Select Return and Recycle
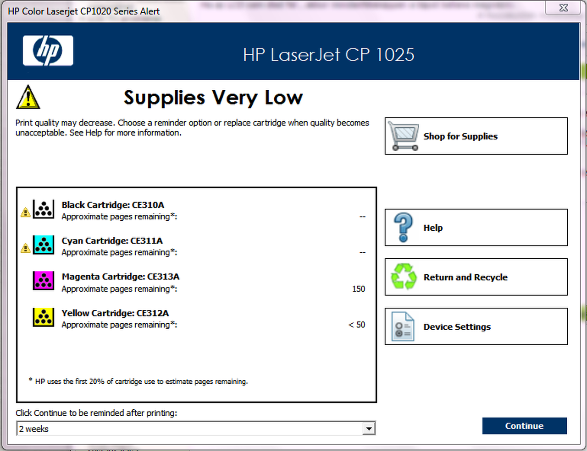The height and width of the screenshot is (451, 587). point(476,277)
